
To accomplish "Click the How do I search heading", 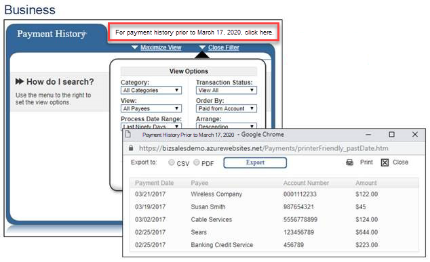I will click(x=60, y=82).
